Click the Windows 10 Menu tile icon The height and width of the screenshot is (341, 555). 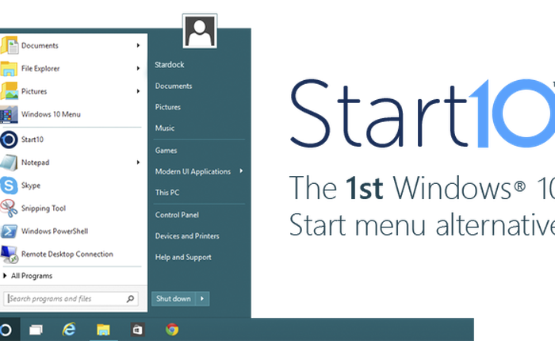point(9,114)
